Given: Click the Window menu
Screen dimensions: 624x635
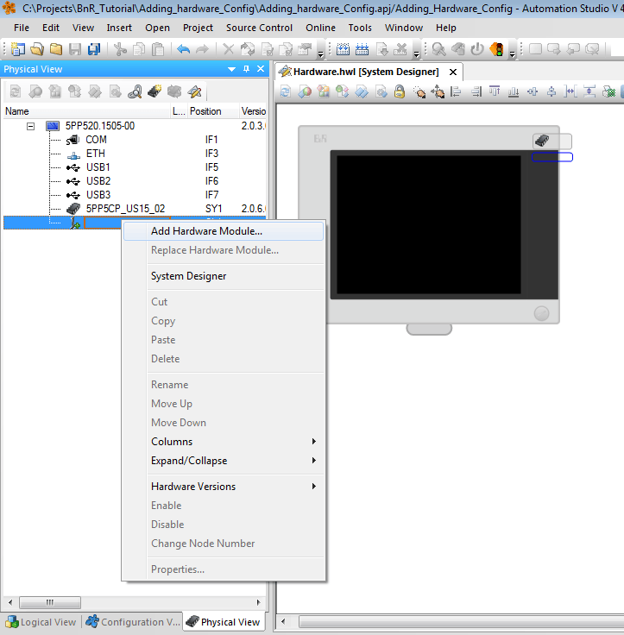Looking at the screenshot, I should (404, 28).
